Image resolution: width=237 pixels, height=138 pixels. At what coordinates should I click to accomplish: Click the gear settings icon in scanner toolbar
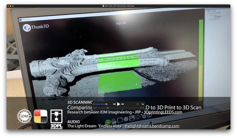[144, 116]
